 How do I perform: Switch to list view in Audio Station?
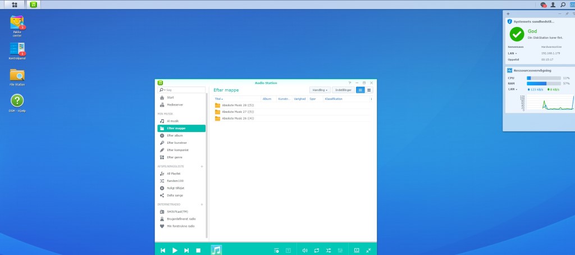[360, 90]
